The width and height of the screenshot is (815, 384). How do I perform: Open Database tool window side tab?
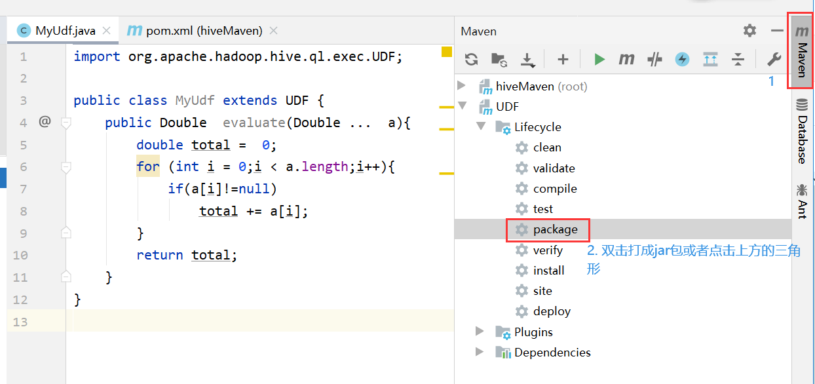(802, 130)
